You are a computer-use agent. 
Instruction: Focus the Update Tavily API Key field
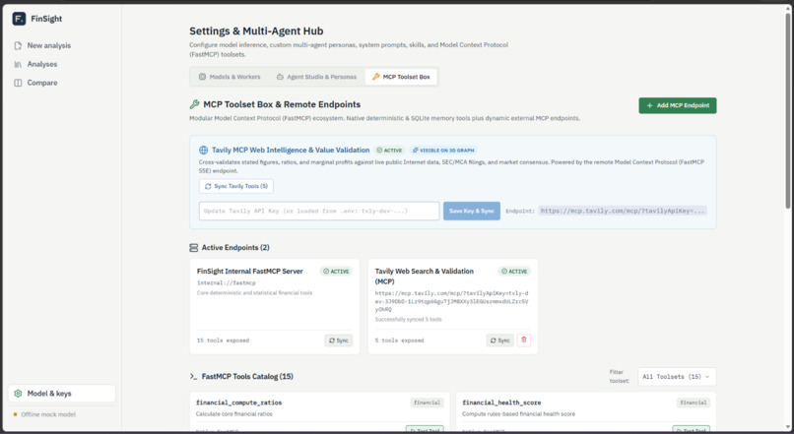[319, 211]
